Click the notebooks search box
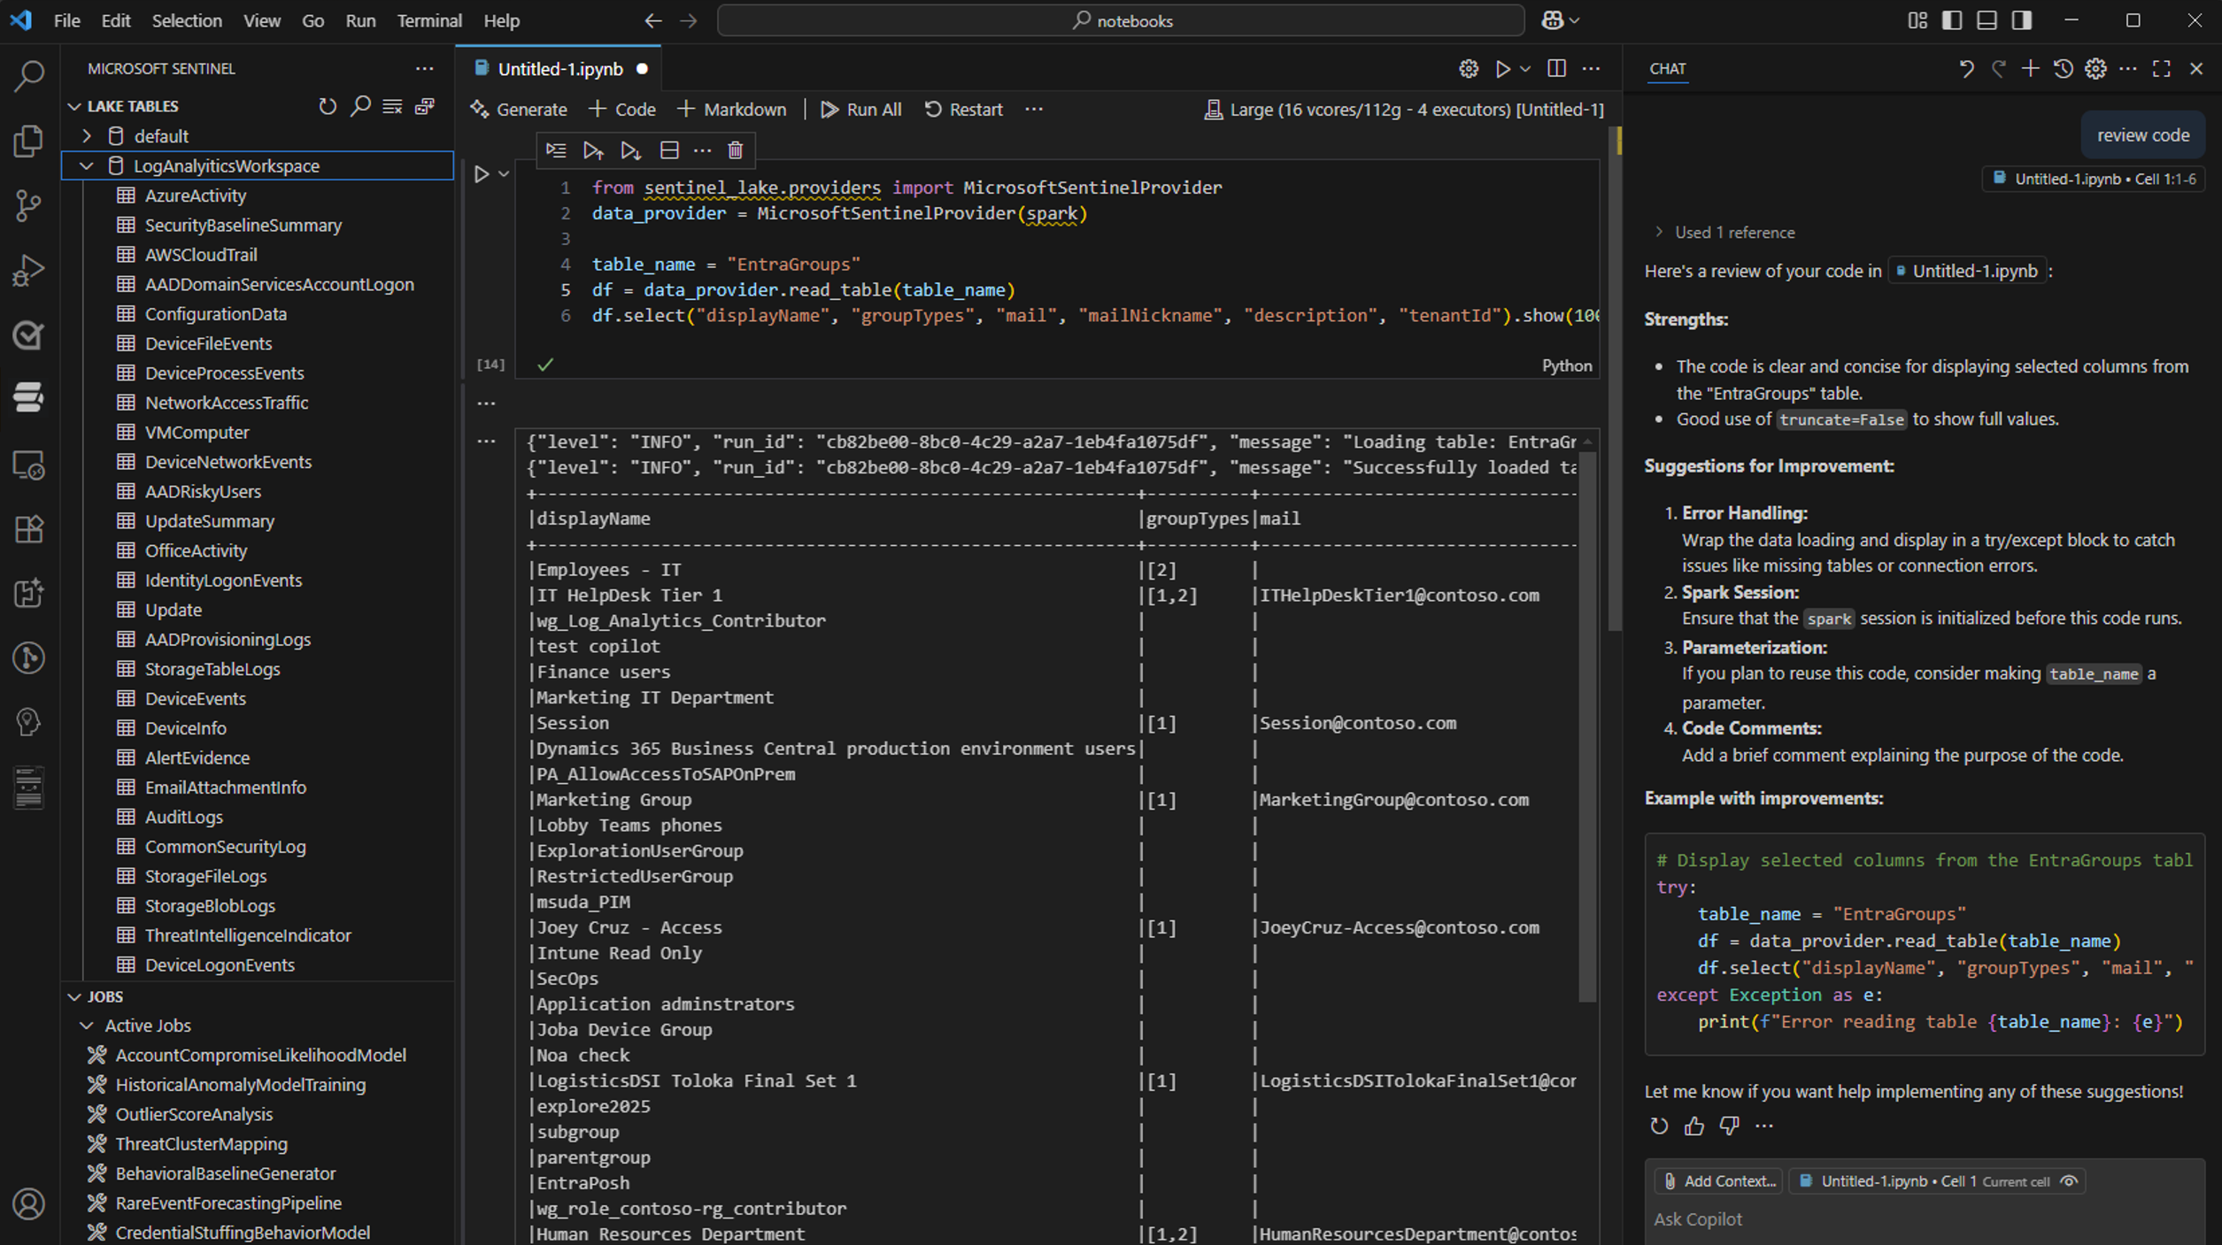Image resolution: width=2222 pixels, height=1245 pixels. pos(1122,20)
